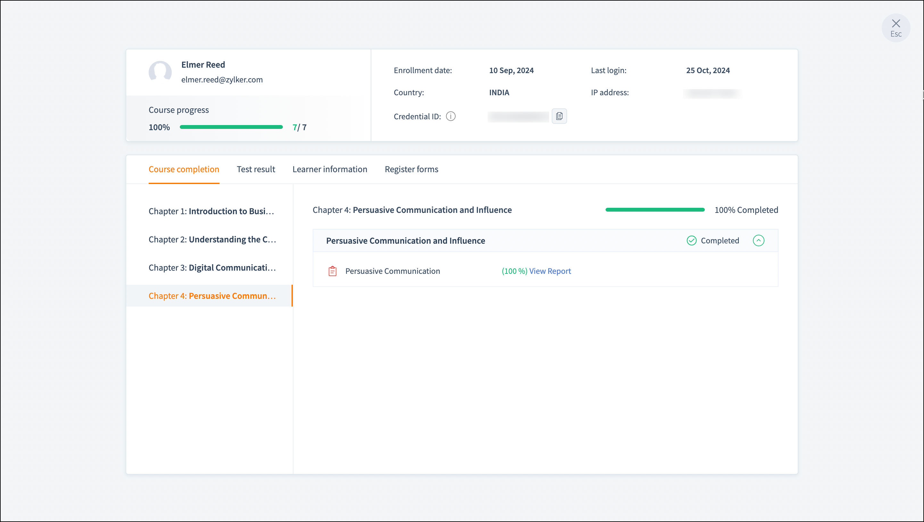Click the Credential ID info icon

click(x=450, y=116)
